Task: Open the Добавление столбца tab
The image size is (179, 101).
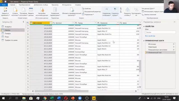Action: pyautogui.click(x=41, y=5)
